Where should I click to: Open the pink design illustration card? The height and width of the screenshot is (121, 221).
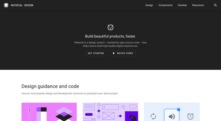pyautogui.click(x=49, y=112)
